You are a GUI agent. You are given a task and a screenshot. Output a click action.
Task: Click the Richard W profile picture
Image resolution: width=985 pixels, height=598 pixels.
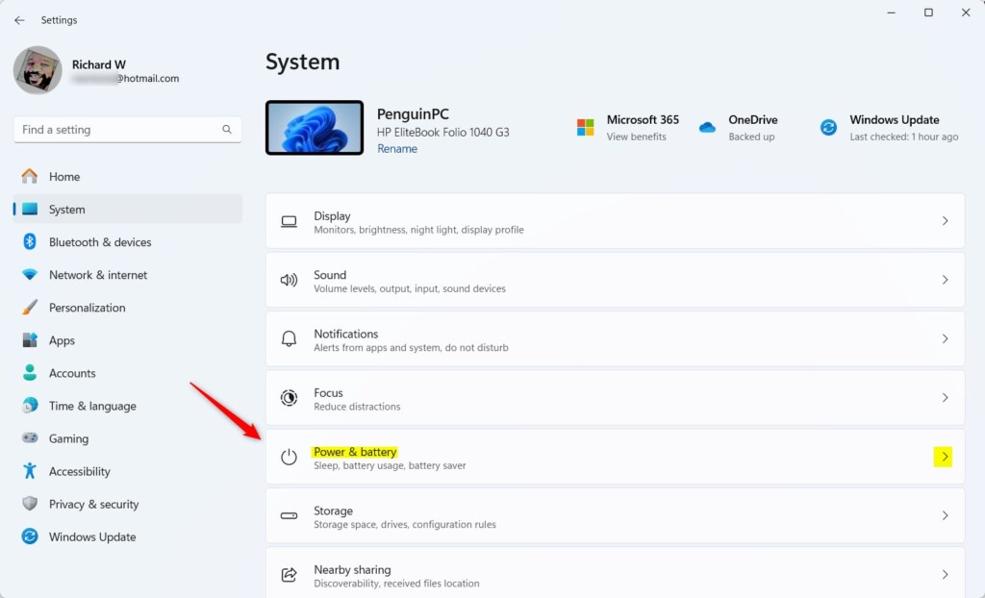(x=38, y=70)
